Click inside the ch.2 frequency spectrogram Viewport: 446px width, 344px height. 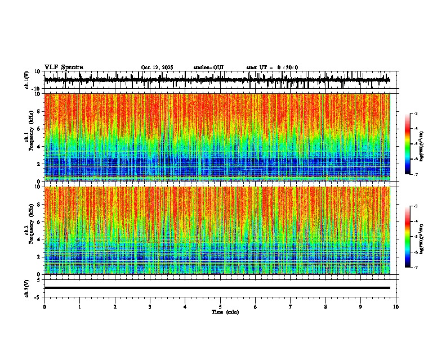tap(217, 230)
